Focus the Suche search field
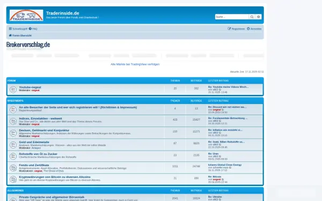The width and height of the screenshot is (322, 201). [232, 17]
